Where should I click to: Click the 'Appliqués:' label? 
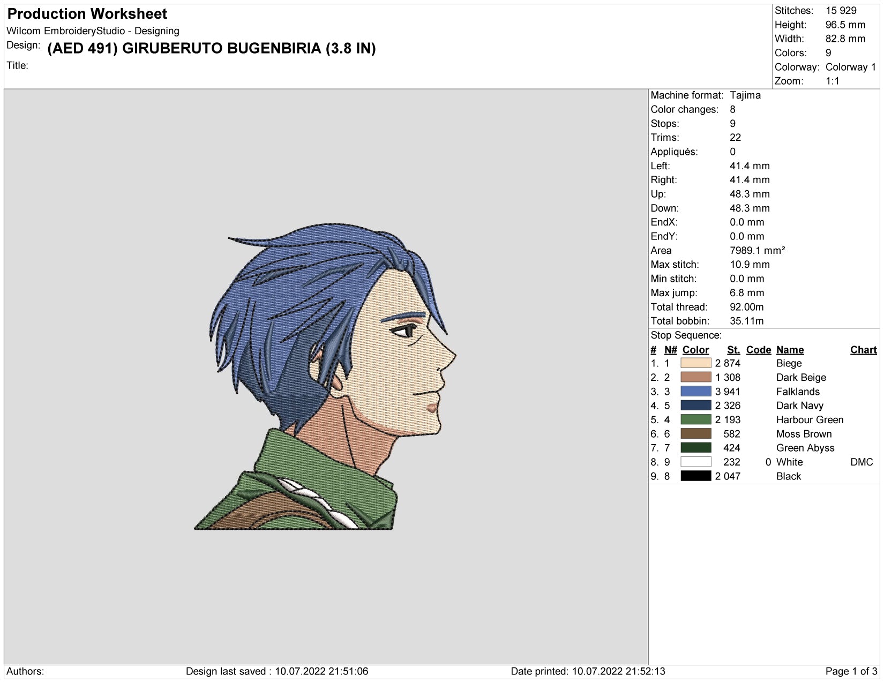pos(674,152)
